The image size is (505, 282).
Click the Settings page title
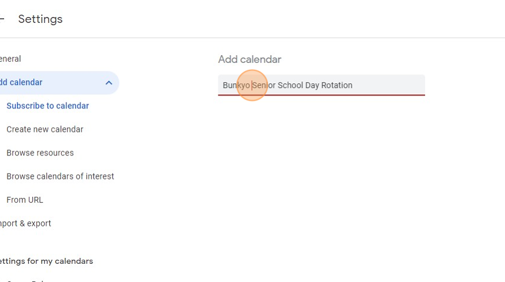[x=40, y=19]
